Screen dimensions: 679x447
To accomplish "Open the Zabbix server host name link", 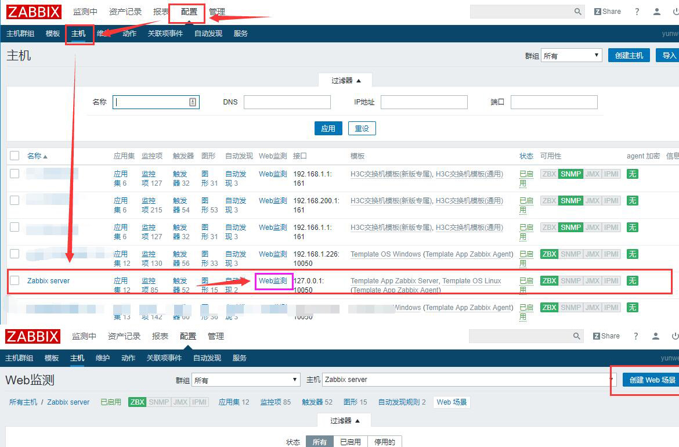I will (49, 280).
